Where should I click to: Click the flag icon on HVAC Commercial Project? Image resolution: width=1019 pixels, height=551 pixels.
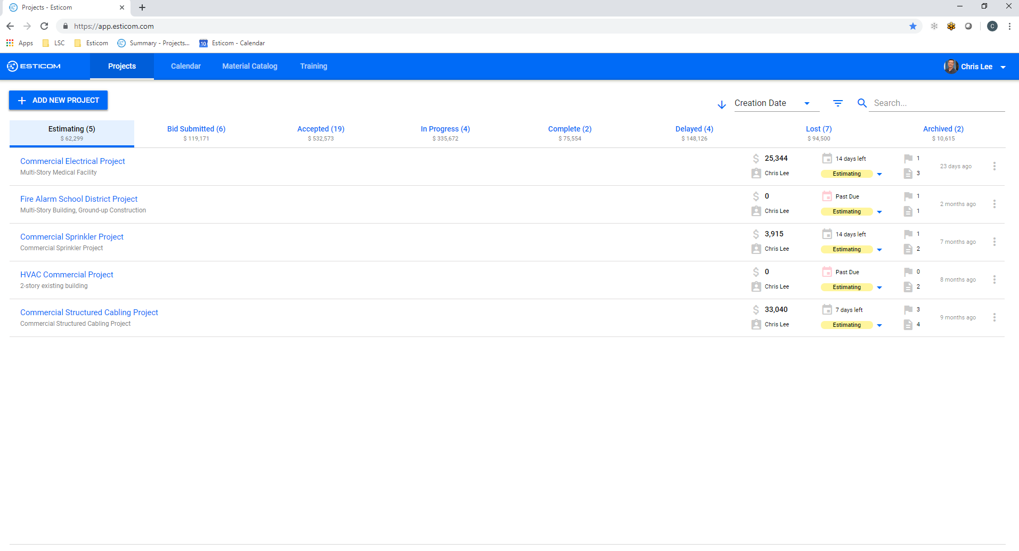tap(908, 272)
